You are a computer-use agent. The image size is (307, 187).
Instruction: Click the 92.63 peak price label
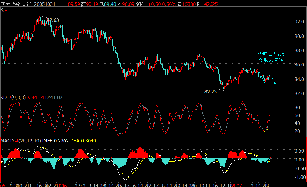pyautogui.click(x=53, y=20)
